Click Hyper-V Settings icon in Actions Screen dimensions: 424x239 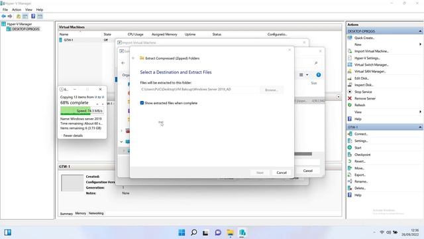pyautogui.click(x=350, y=58)
